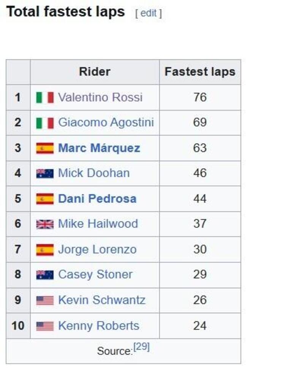The image size is (304, 379).
Task: Open Jorge Lorenzo's rider page
Action: coord(97,249)
